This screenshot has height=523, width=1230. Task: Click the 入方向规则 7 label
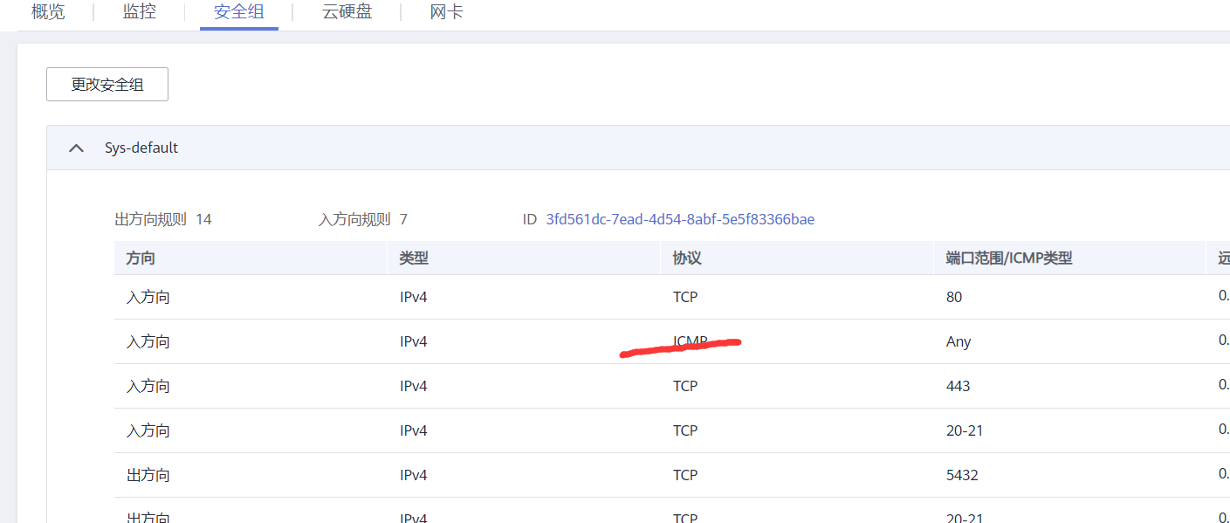[360, 219]
